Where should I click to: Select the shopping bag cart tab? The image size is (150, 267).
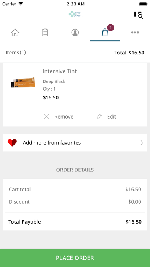click(x=105, y=33)
